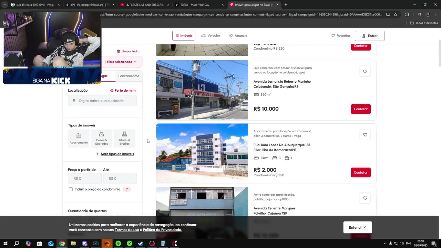Open the tab search dropdown arrow
The image size is (441, 248).
(4, 5)
